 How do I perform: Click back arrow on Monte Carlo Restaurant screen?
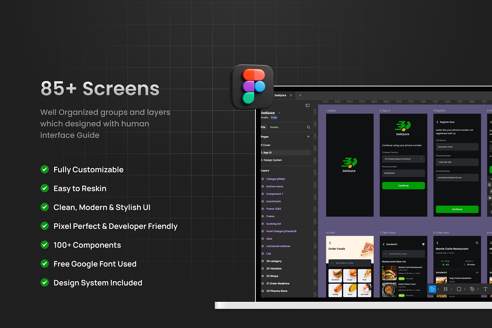coord(437,243)
